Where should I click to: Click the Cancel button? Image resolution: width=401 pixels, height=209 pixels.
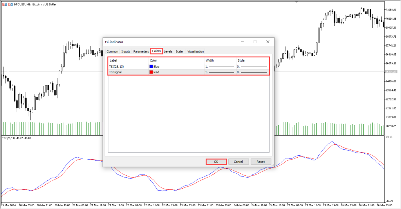(238, 162)
